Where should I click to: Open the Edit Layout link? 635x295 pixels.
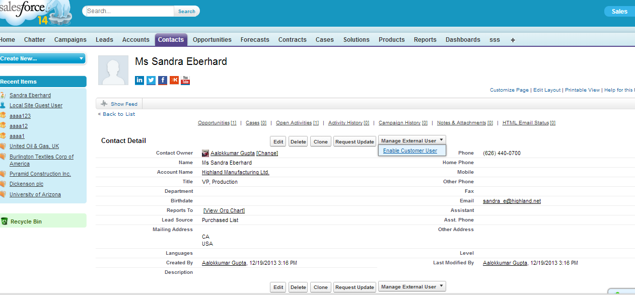547,90
